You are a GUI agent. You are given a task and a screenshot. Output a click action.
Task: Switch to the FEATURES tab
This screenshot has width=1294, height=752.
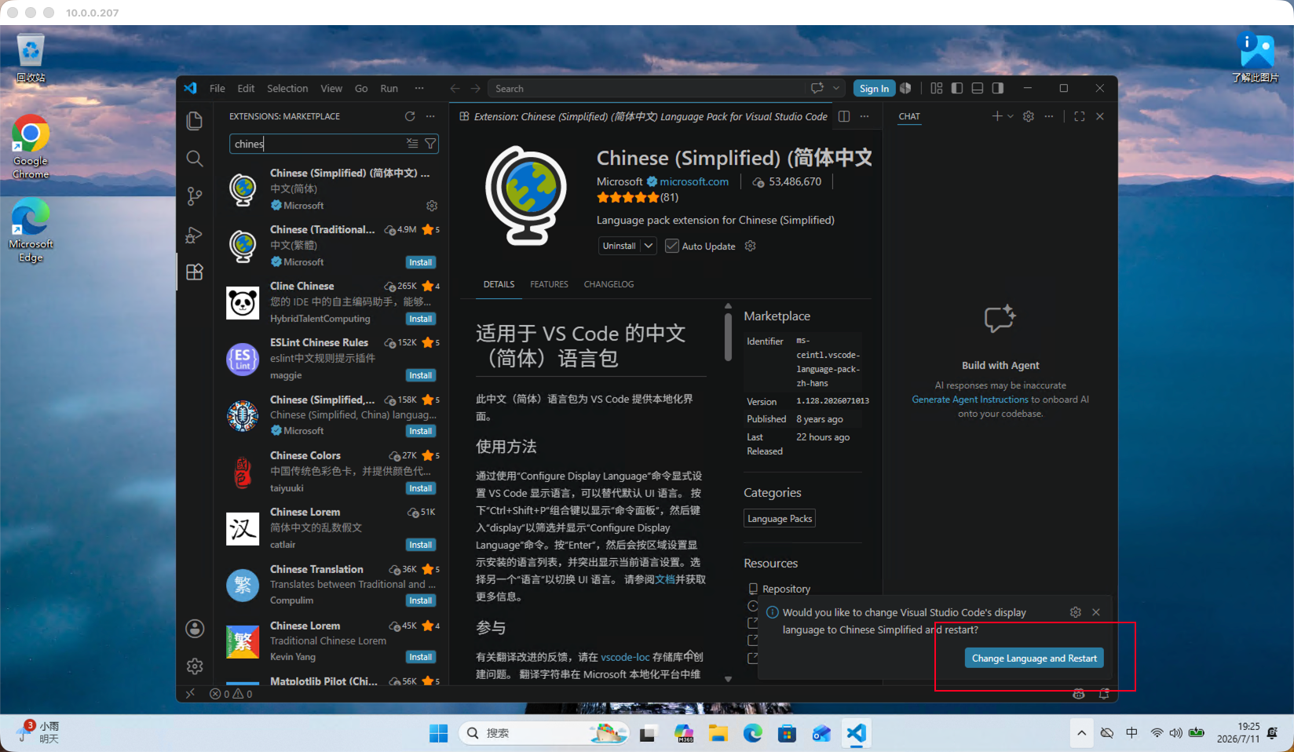(549, 284)
